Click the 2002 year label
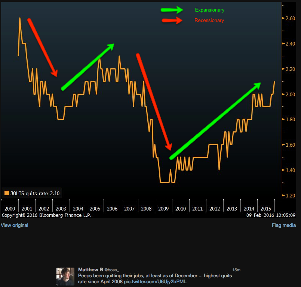Image resolution: width=301 pixels, height=287 pixels. click(44, 209)
